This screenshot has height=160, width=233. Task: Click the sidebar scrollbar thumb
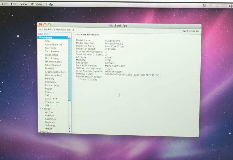tap(69, 70)
